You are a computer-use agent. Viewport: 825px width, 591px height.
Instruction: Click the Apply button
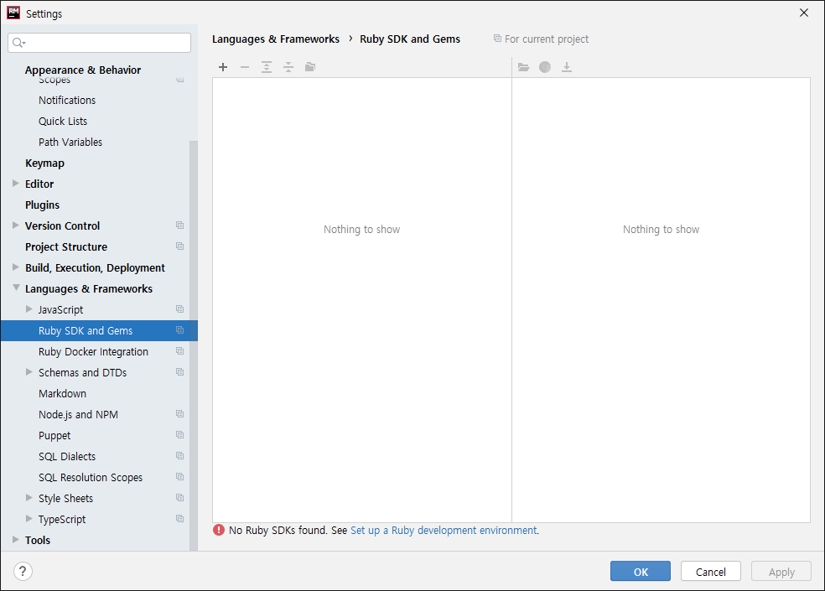(x=781, y=572)
